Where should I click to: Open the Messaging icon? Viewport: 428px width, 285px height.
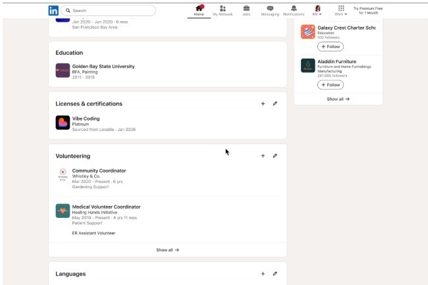coord(270,11)
